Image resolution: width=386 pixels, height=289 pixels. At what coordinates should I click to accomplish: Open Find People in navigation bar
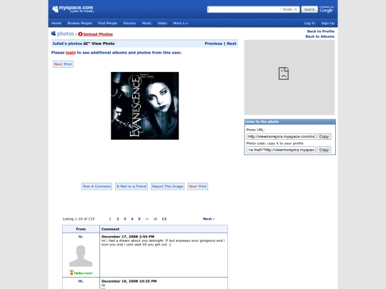tap(107, 23)
